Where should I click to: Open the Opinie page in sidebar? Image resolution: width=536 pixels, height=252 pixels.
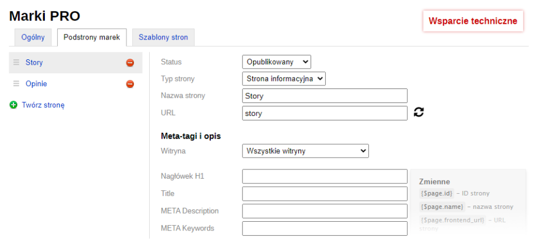36,84
